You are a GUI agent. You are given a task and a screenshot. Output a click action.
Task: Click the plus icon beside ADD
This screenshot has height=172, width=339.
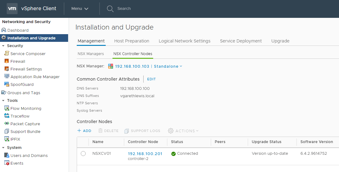coord(79,130)
